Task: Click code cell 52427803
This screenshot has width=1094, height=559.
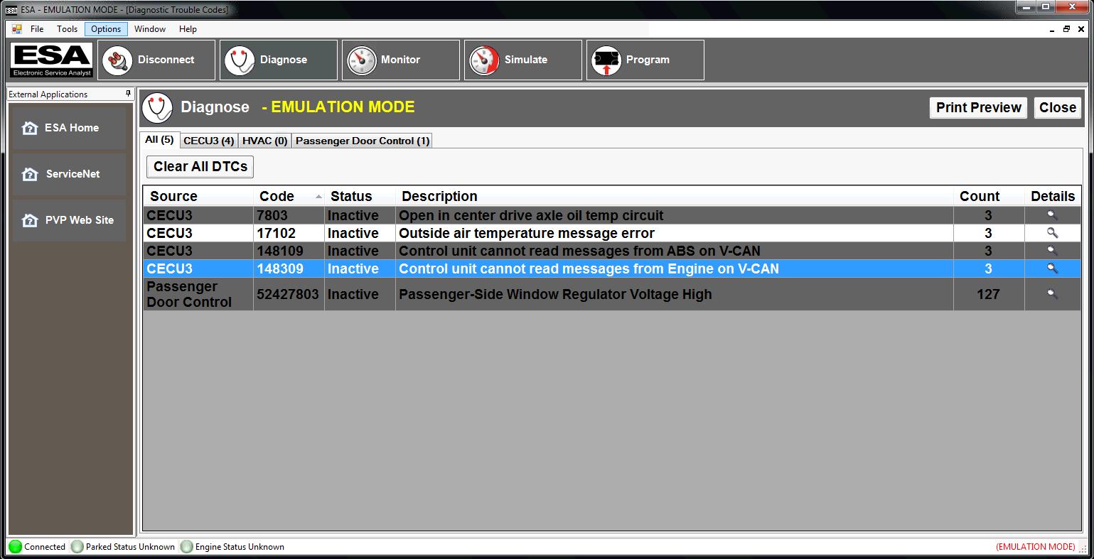Action: pos(288,294)
